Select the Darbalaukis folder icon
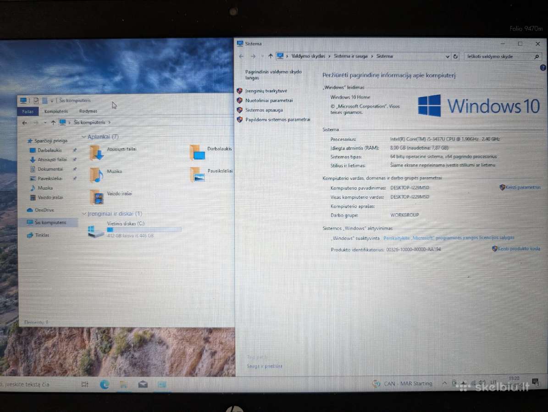Screen dimensions: 548x412 click(198, 152)
